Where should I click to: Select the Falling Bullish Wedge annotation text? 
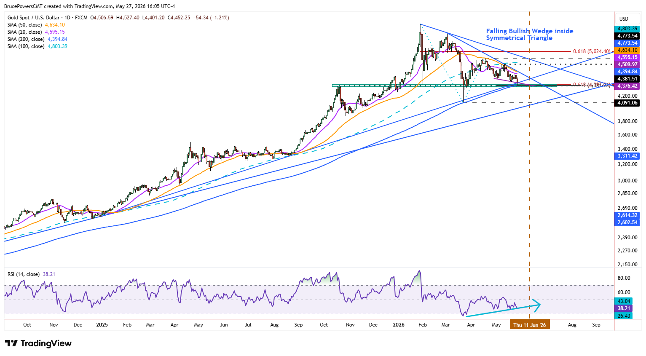tap(530, 35)
